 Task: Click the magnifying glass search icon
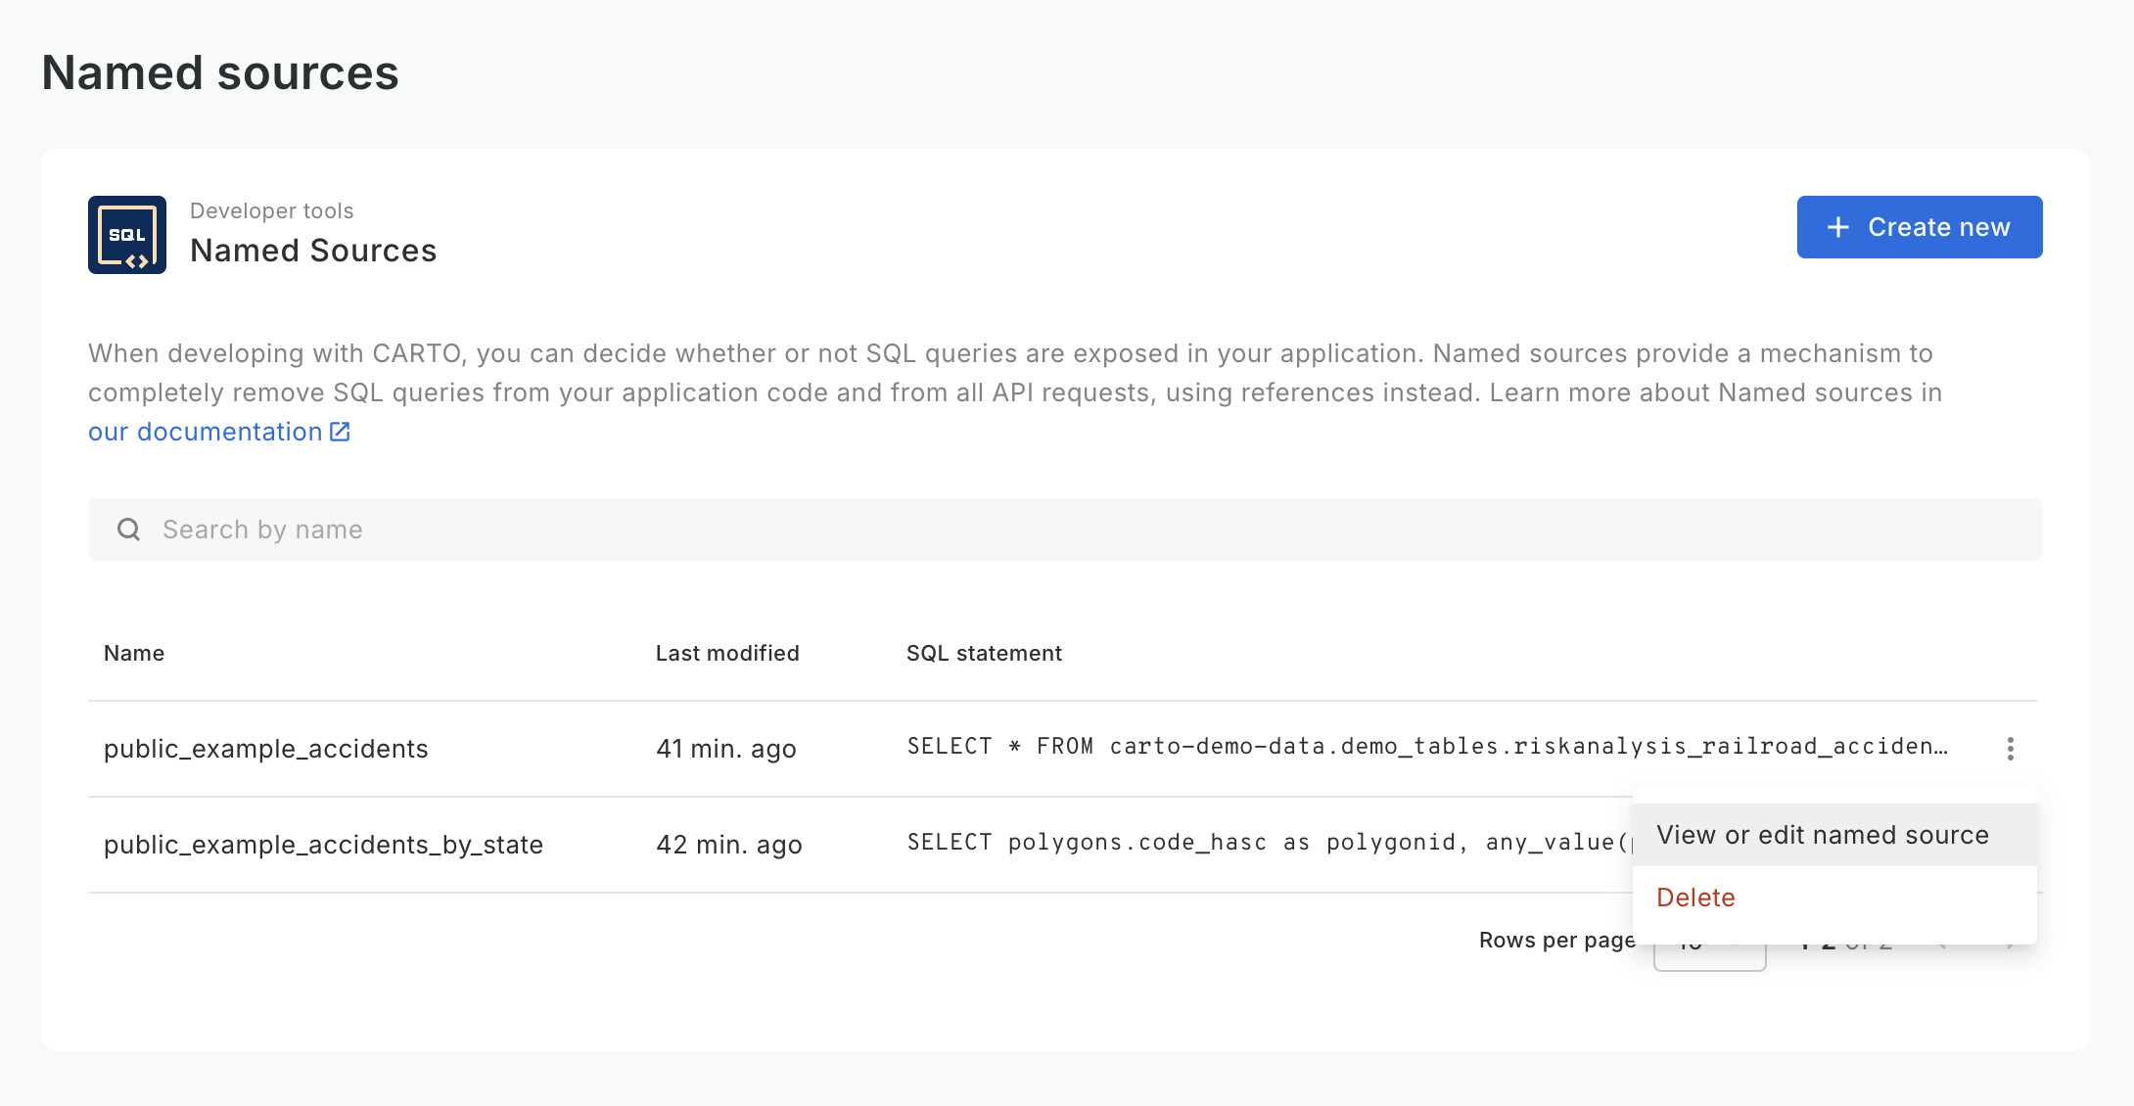tap(128, 530)
